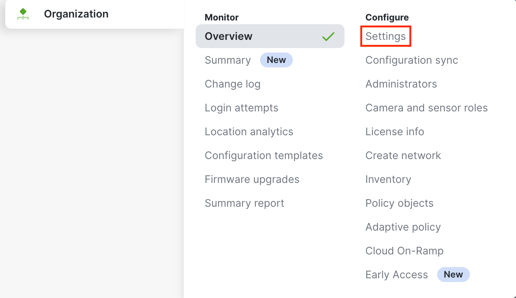The height and width of the screenshot is (298, 516).
Task: Open the Summary menu entry
Action: (x=228, y=60)
